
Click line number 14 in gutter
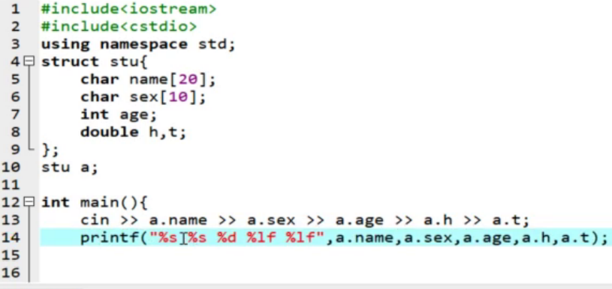pos(11,237)
